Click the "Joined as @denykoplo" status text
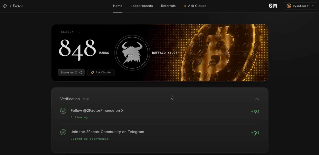The image size is (319, 155). tap(90, 139)
